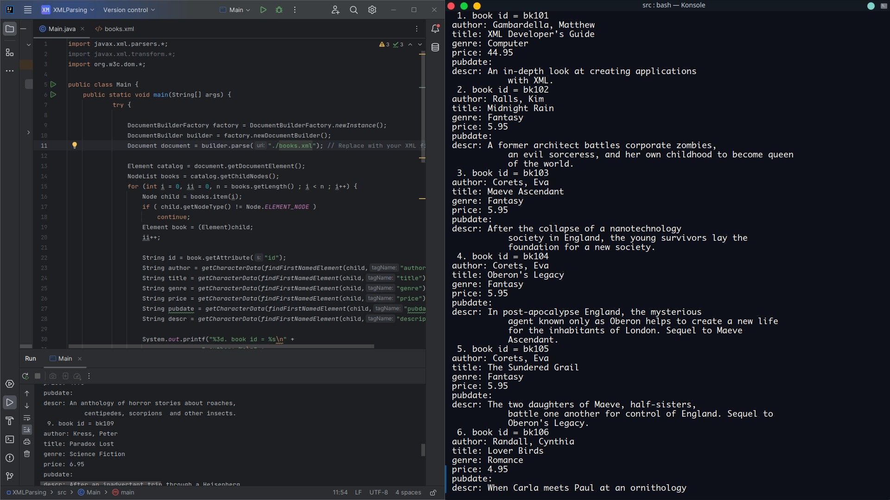The width and height of the screenshot is (890, 500).
Task: Rerun Main from the console toolbar
Action: click(25, 376)
